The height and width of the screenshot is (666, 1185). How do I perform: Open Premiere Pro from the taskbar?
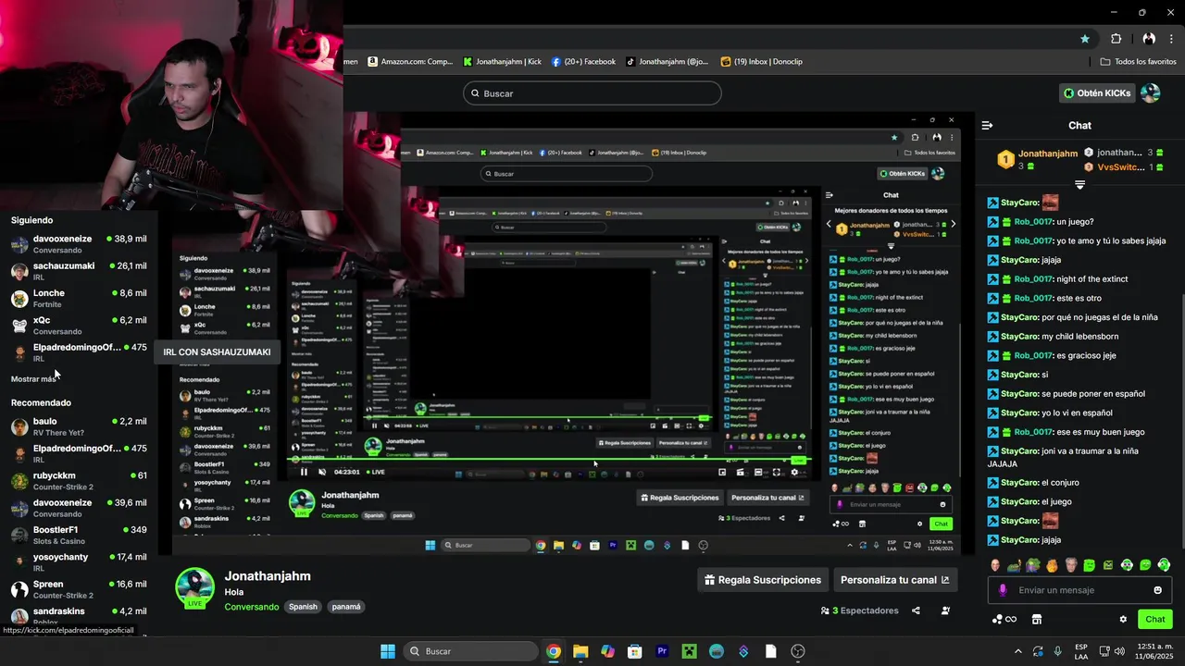pos(662,651)
